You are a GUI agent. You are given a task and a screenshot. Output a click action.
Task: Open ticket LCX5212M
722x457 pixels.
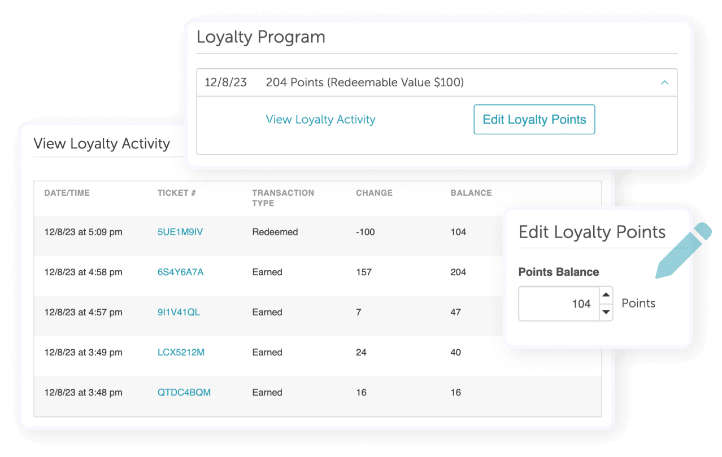(181, 352)
